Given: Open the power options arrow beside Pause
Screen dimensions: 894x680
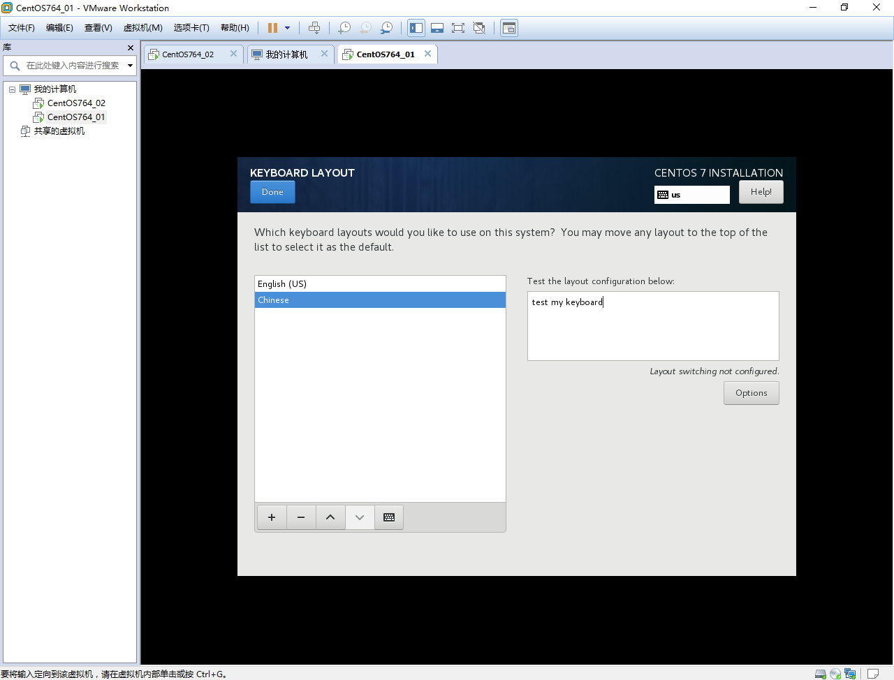Looking at the screenshot, I should pos(287,28).
